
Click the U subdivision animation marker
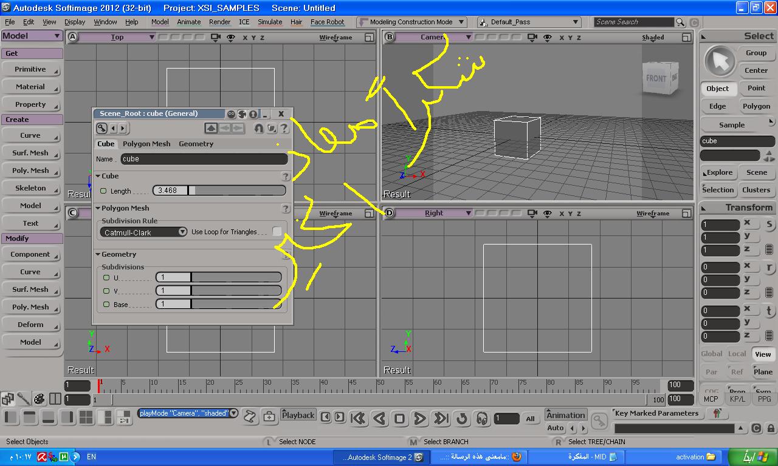106,277
